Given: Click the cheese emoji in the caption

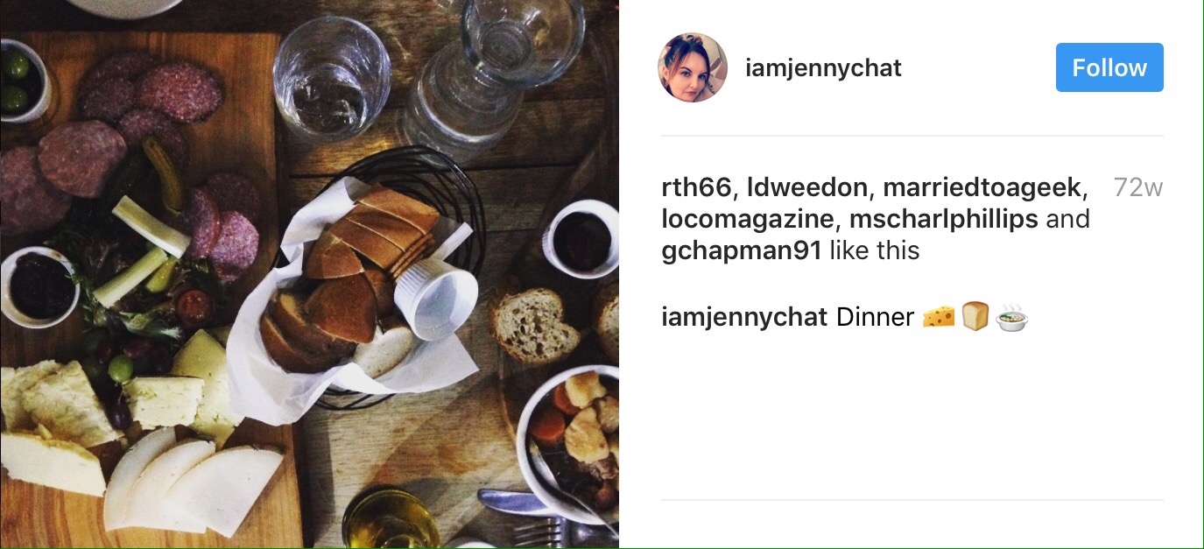Looking at the screenshot, I should point(939,316).
